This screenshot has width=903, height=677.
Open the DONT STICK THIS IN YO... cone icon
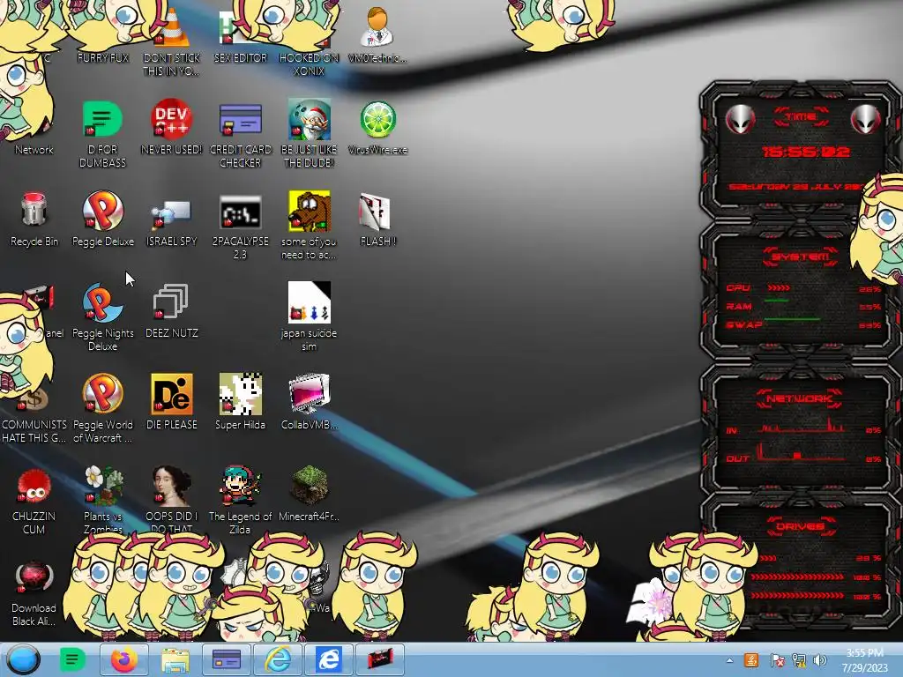[172, 41]
